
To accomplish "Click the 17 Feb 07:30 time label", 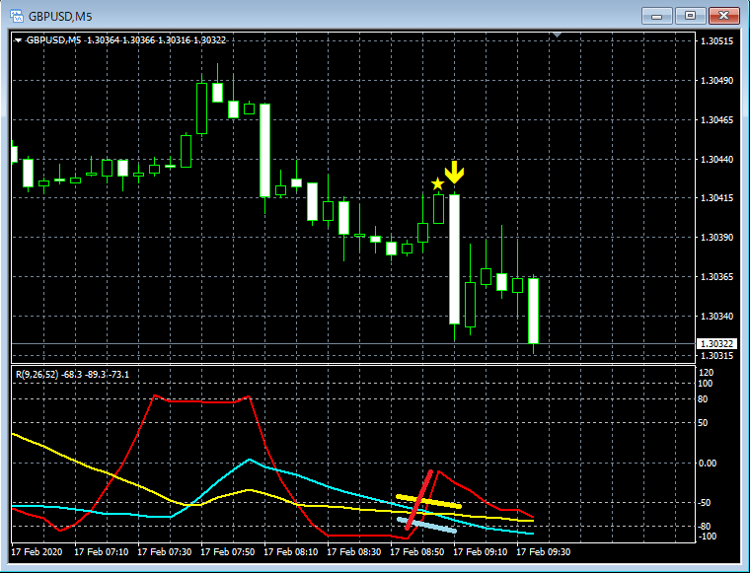I will pos(165,552).
